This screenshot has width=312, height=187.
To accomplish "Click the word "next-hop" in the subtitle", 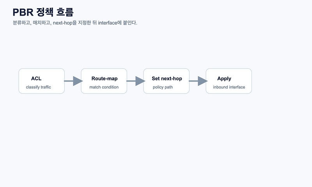I will coord(63,23).
